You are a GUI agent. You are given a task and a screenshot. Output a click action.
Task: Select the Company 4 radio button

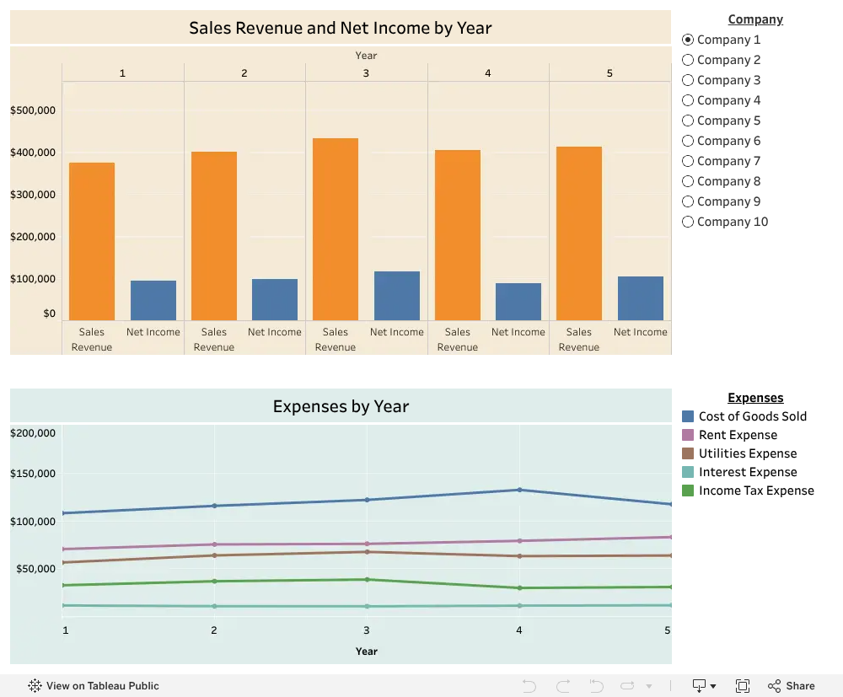point(688,100)
